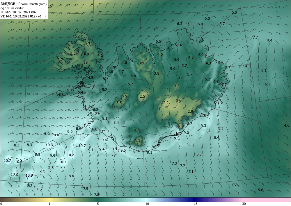Click the 5.6 value in the southeast corner
The width and height of the screenshot is (291, 206).
260,190
